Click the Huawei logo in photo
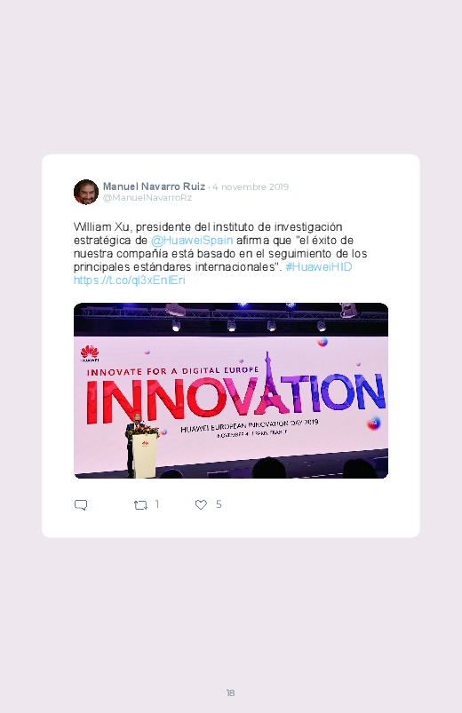 pyautogui.click(x=90, y=353)
